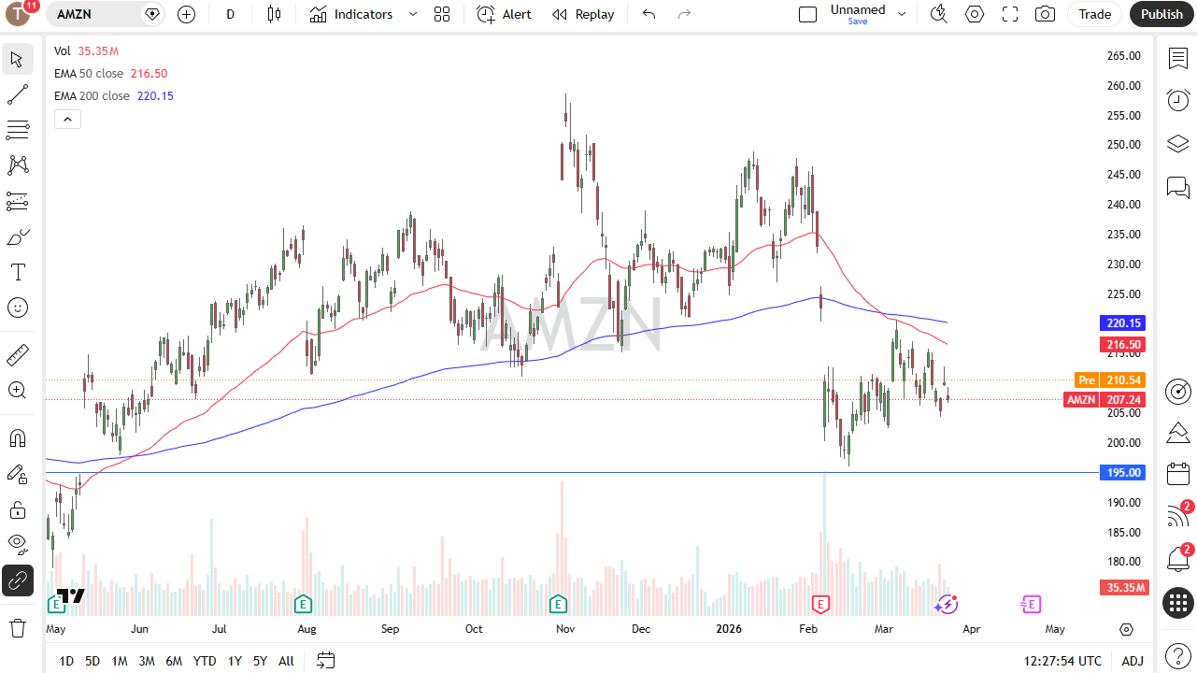Image resolution: width=1197 pixels, height=673 pixels.
Task: Open the watchlist panel icon
Action: [1177, 58]
